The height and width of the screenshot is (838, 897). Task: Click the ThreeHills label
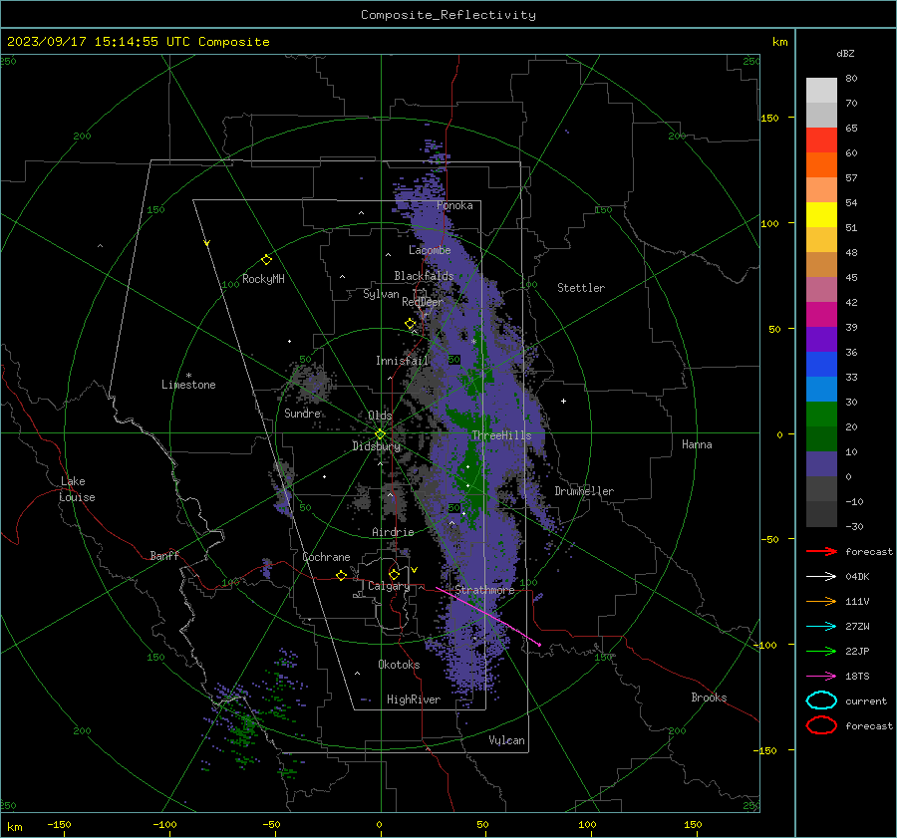(x=501, y=435)
